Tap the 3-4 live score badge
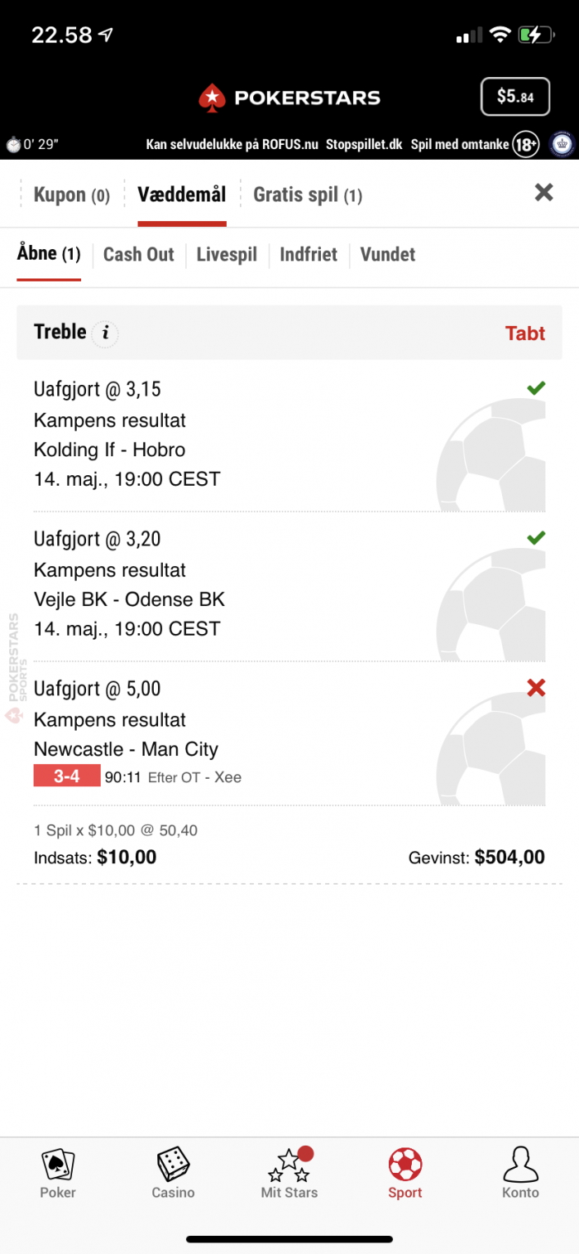The width and height of the screenshot is (579, 1254). (67, 776)
